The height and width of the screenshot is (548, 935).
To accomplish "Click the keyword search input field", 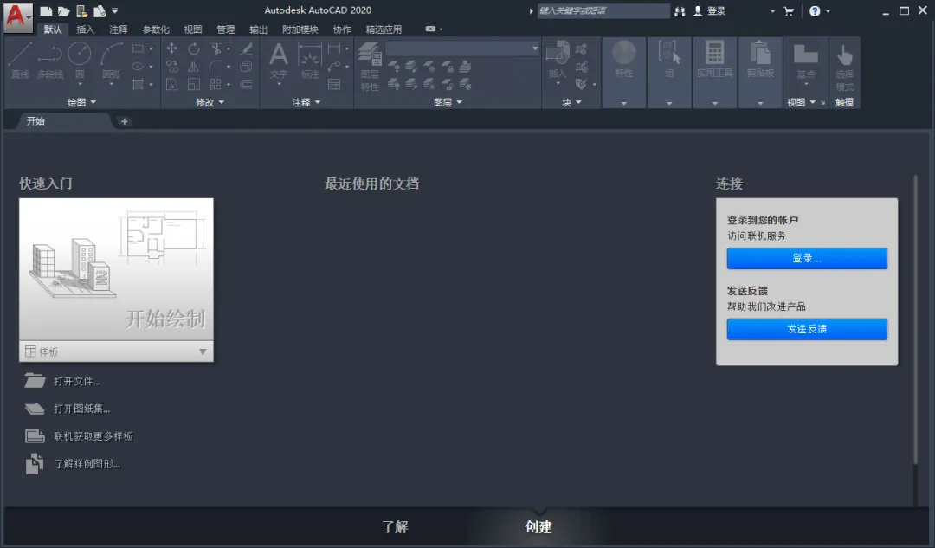I will tap(603, 10).
